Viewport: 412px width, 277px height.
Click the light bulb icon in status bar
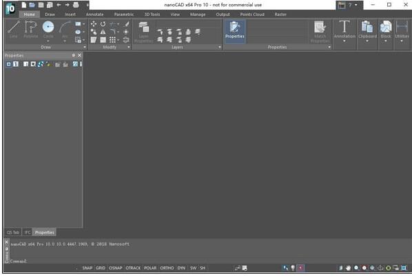pyautogui.click(x=293, y=268)
